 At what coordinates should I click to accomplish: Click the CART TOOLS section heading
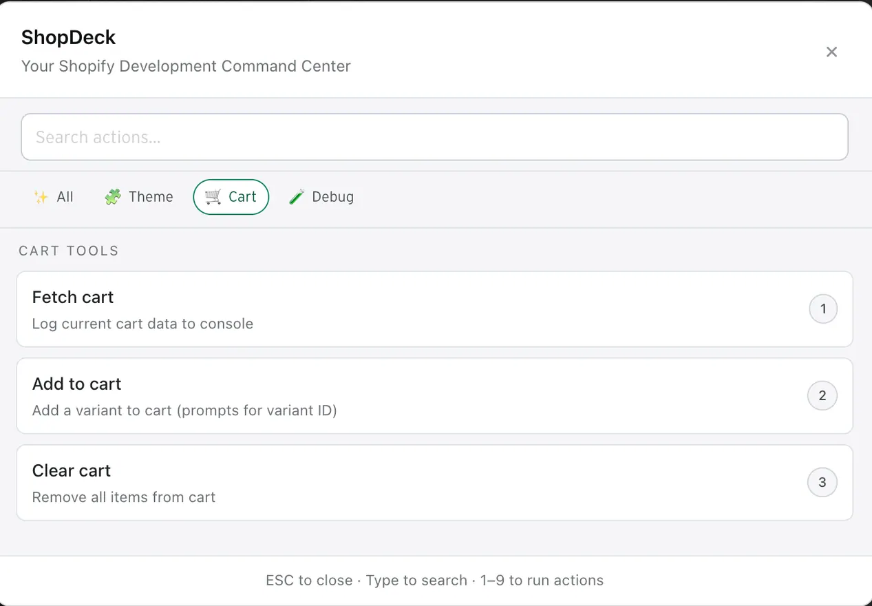click(x=69, y=251)
